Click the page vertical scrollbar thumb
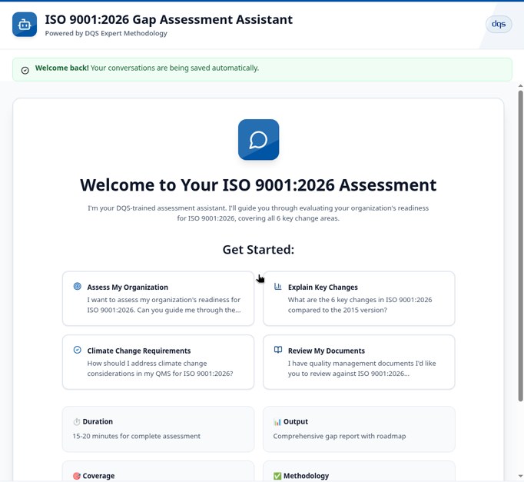 [520, 246]
